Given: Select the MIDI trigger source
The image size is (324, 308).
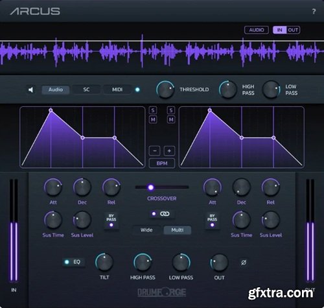Looking at the screenshot, I should point(117,89).
